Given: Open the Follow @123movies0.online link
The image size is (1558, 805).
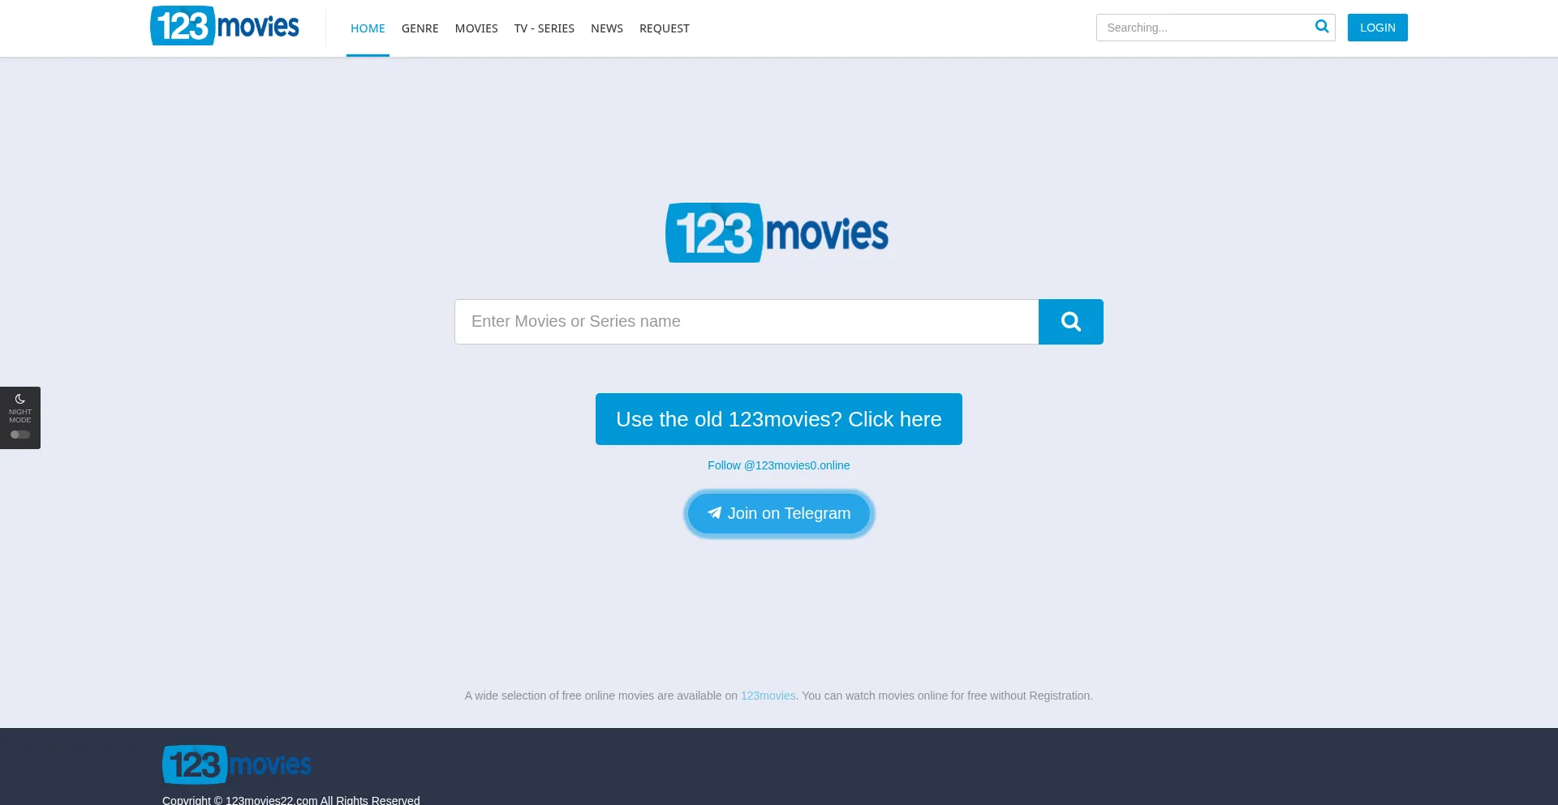Looking at the screenshot, I should (x=778, y=465).
